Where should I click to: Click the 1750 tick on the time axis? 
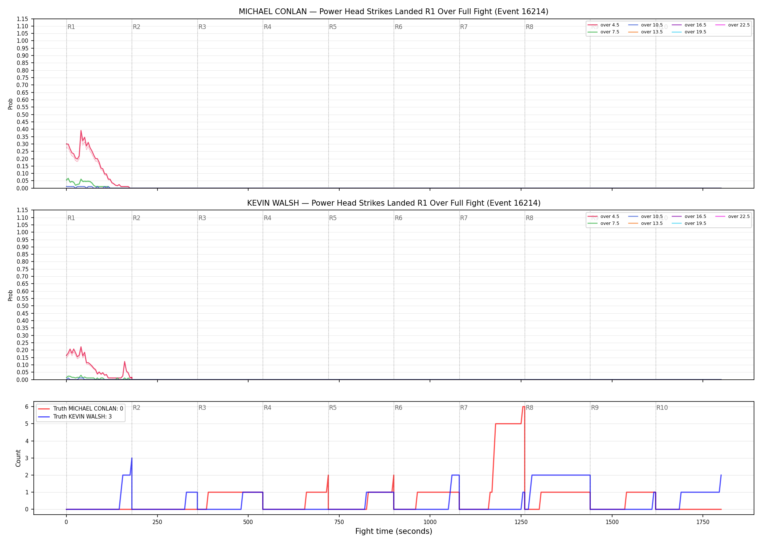coord(703,522)
